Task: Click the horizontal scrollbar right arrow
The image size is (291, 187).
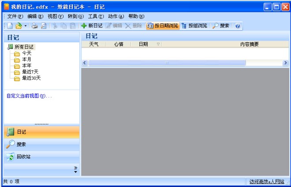Action: (x=285, y=63)
